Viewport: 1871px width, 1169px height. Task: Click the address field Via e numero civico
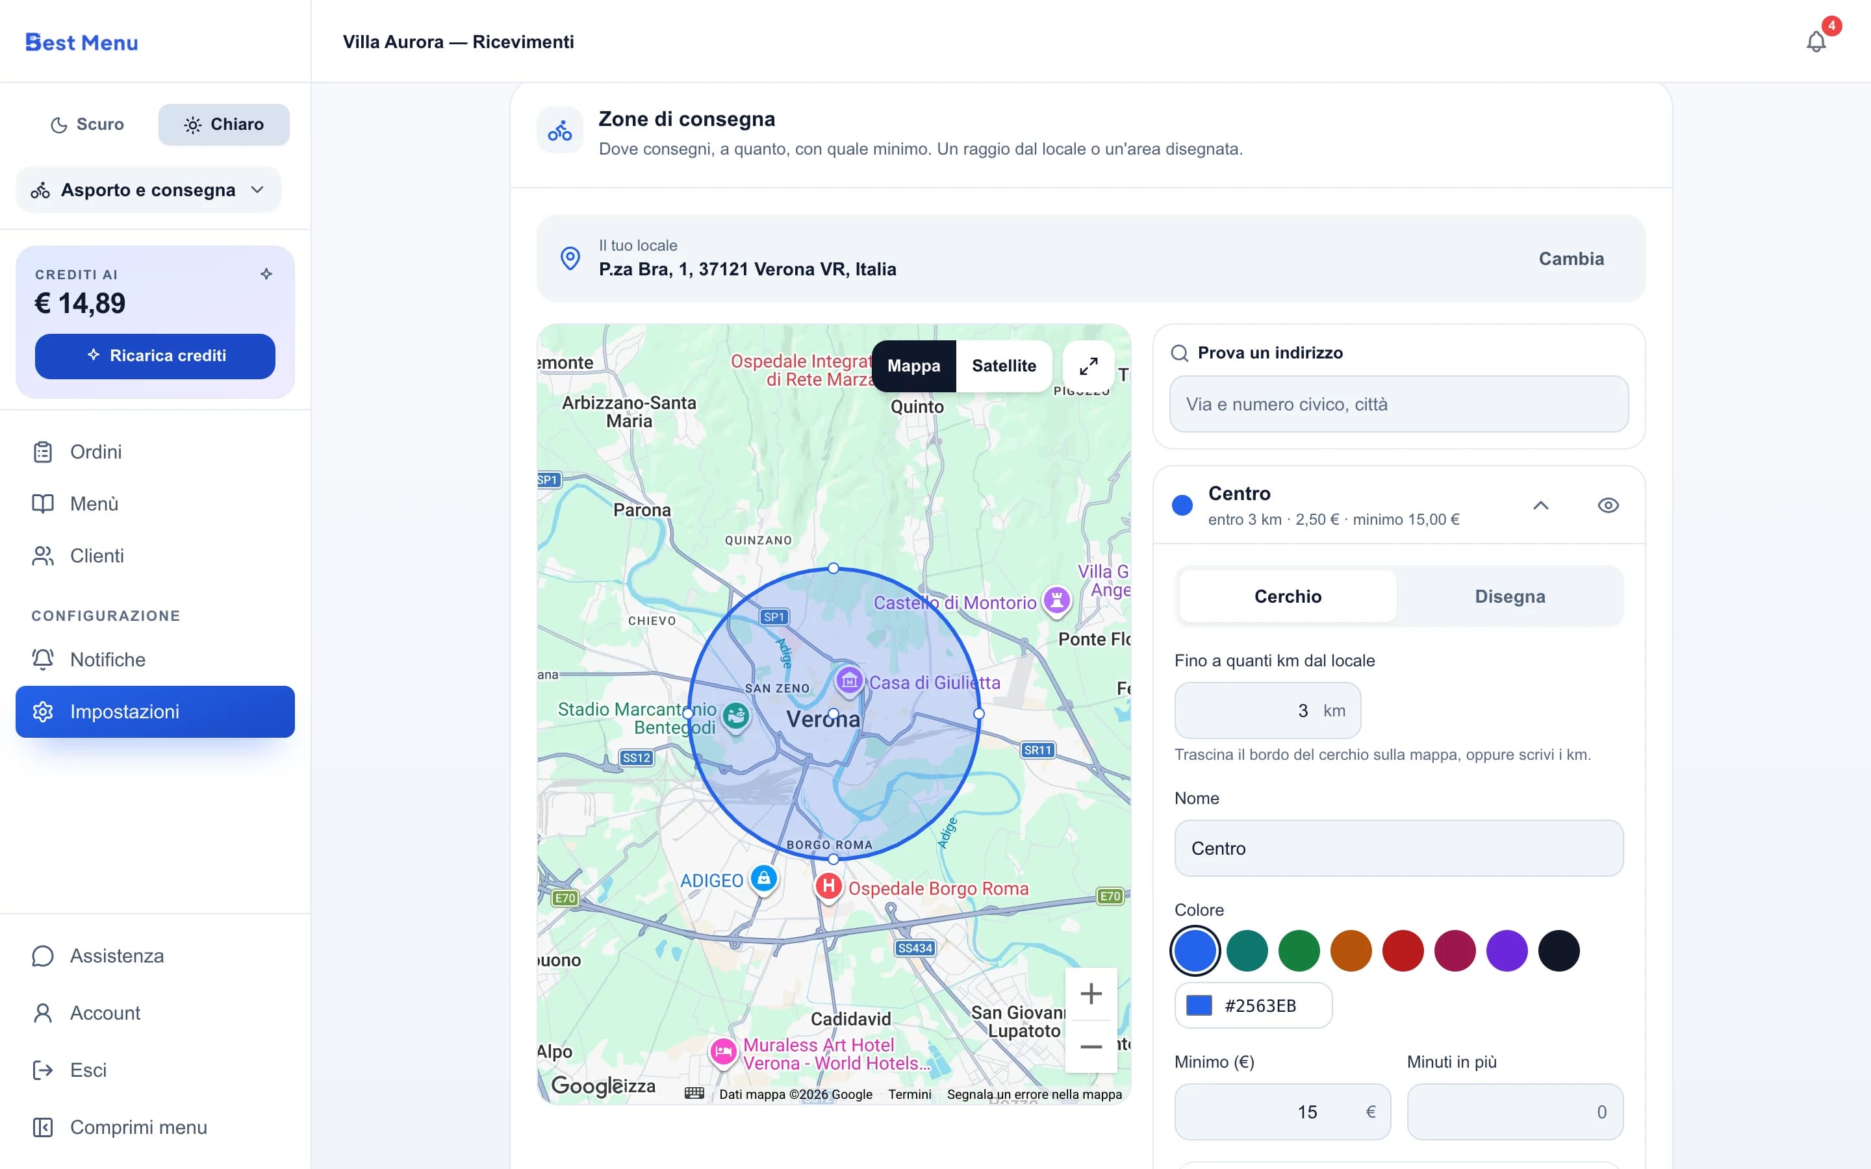point(1399,403)
